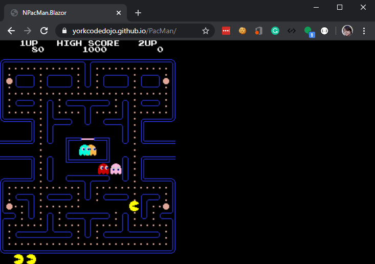Click the orange ghost in the pen
375x264 pixels.
(x=93, y=150)
